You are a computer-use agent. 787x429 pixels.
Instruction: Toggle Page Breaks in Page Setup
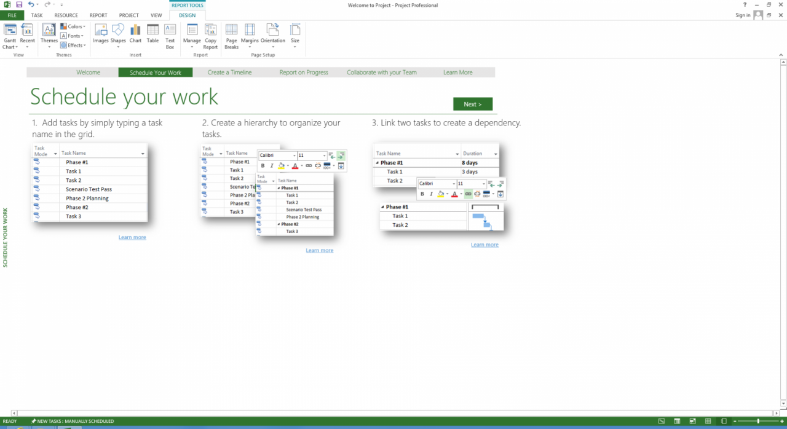coord(231,36)
